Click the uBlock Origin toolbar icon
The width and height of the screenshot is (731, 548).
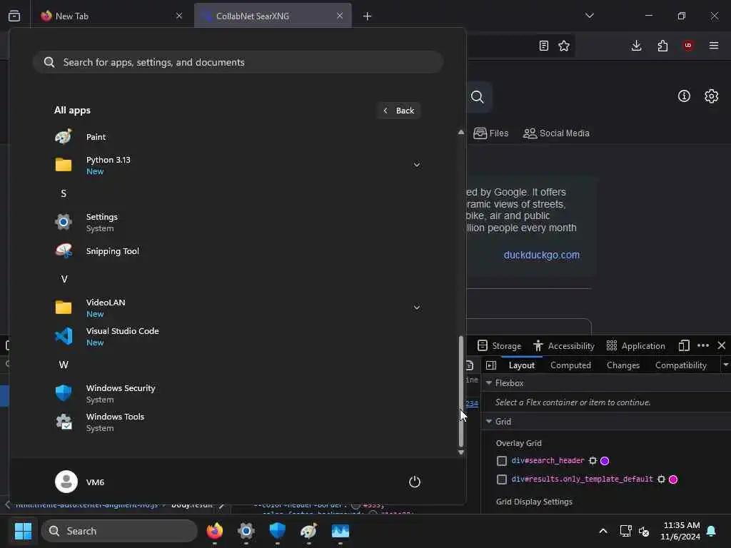[688, 46]
